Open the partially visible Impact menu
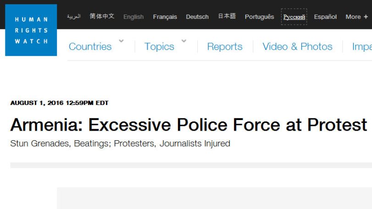The image size is (372, 209). (x=362, y=46)
